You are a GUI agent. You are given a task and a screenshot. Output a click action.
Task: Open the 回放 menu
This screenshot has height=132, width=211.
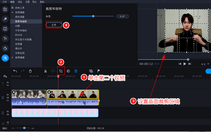point(20,2)
